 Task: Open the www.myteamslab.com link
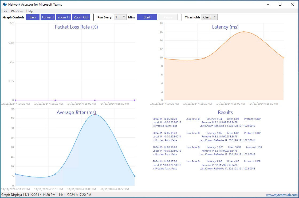point(282,195)
